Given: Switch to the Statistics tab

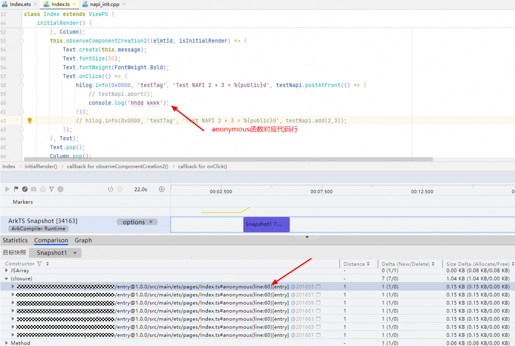Looking at the screenshot, I should click(15, 240).
